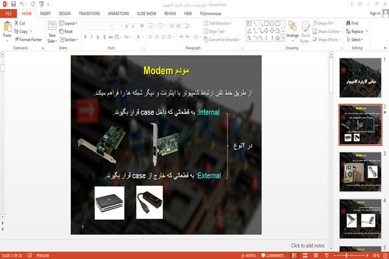The image size is (389, 259).
Task: Reset the slide layout
Action: (66, 31)
